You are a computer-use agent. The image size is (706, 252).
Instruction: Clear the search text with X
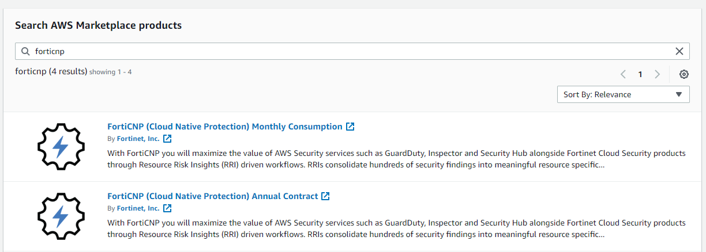679,51
